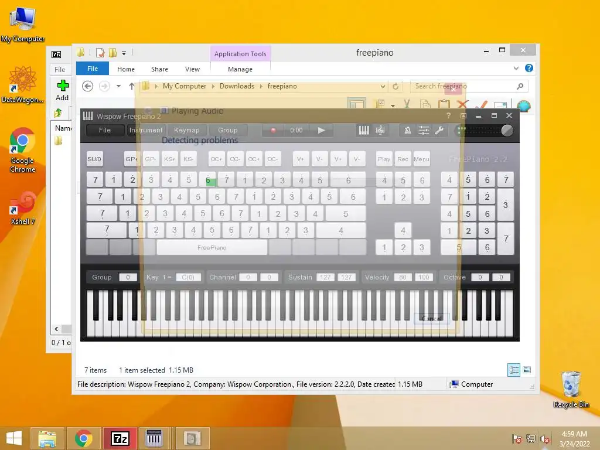Open the Manage ribbon tab

[x=240, y=69]
